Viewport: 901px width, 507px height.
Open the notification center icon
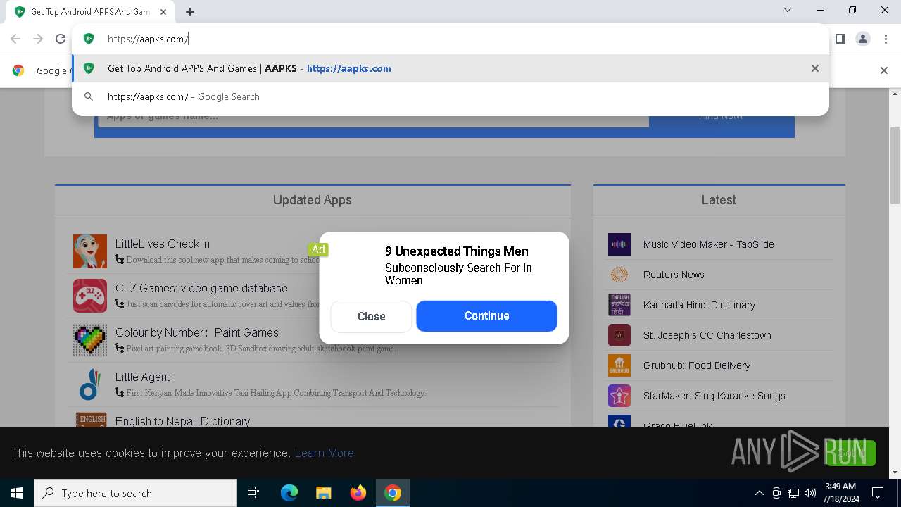click(878, 493)
